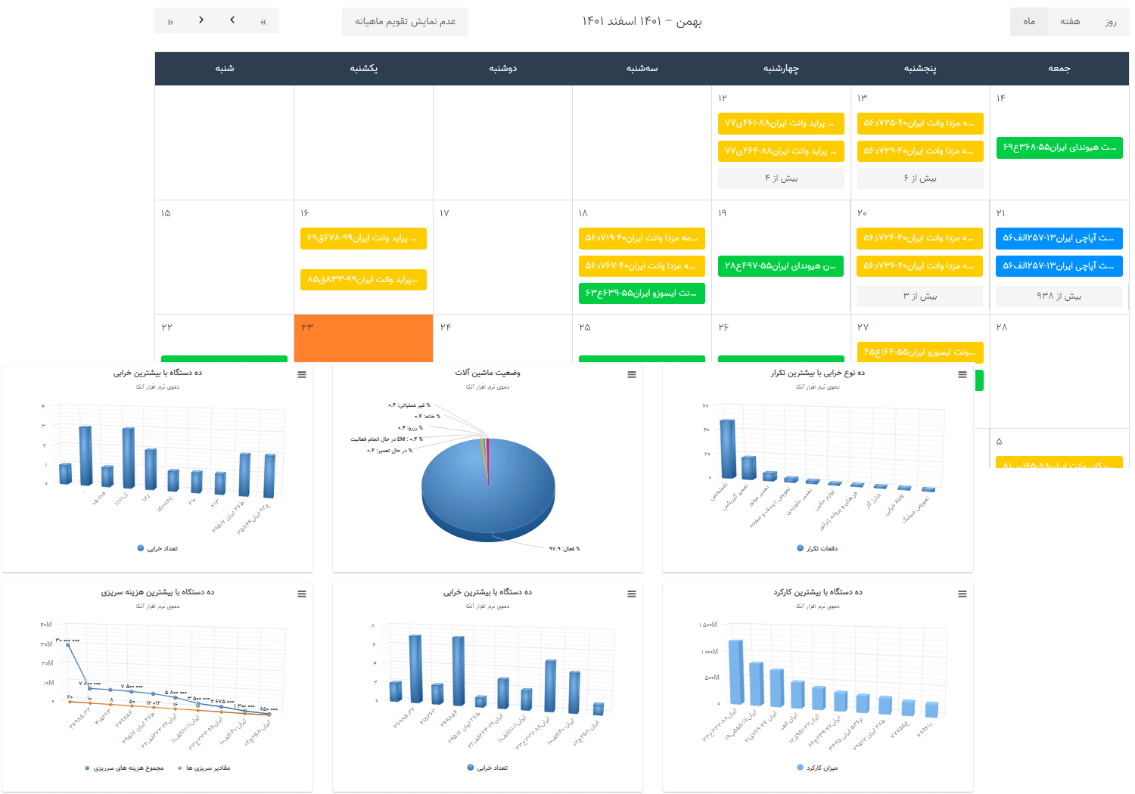This screenshot has height=794, width=1135.
Task: Click the شنبه column header
Action: pos(225,69)
